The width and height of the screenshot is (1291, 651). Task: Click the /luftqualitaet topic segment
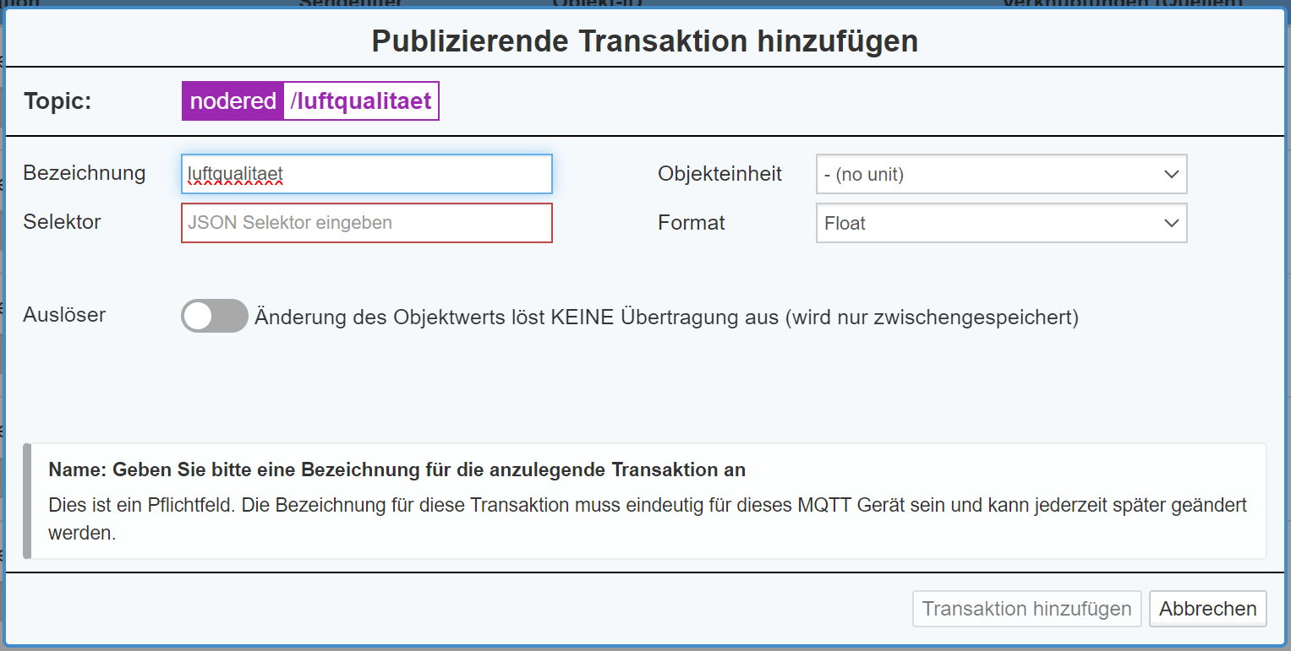tap(361, 101)
